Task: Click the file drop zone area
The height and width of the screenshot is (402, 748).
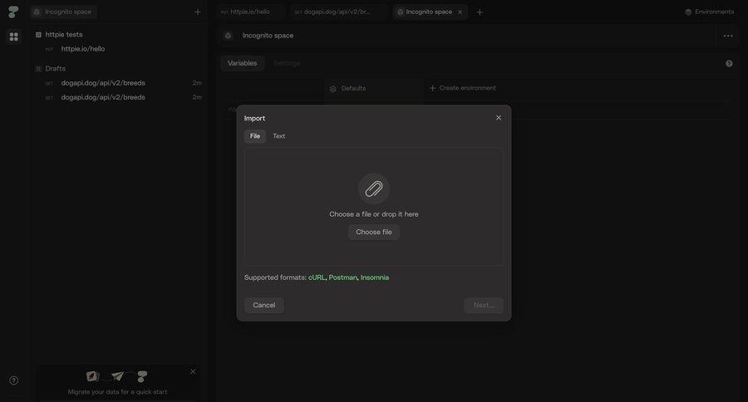Action: 373,207
